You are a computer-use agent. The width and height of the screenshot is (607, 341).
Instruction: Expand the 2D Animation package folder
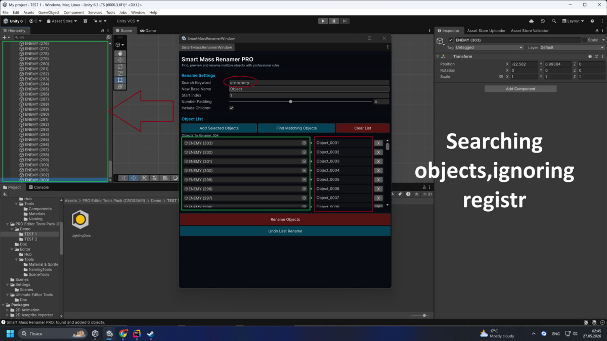8,310
